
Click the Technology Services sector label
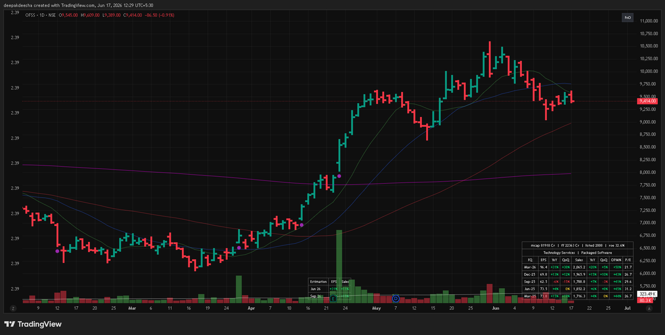pos(559,252)
